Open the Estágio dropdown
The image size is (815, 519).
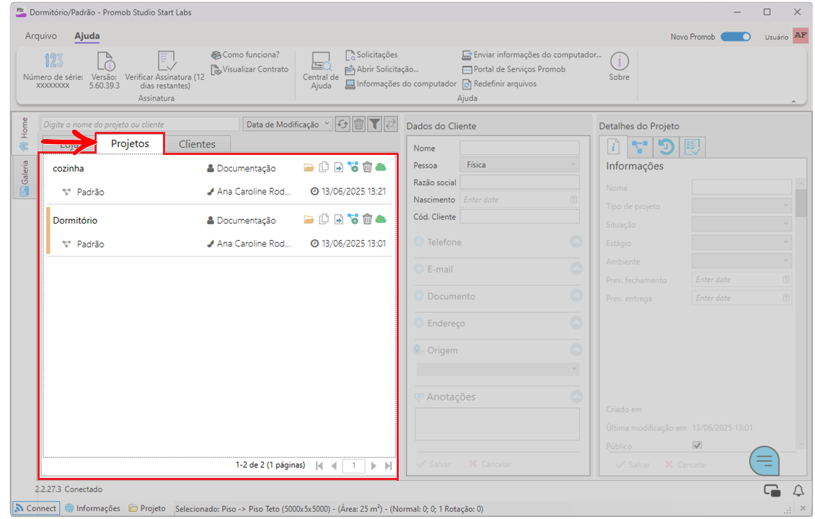pyautogui.click(x=741, y=243)
